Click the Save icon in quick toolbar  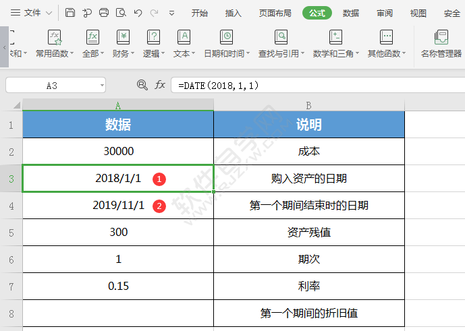[70, 13]
